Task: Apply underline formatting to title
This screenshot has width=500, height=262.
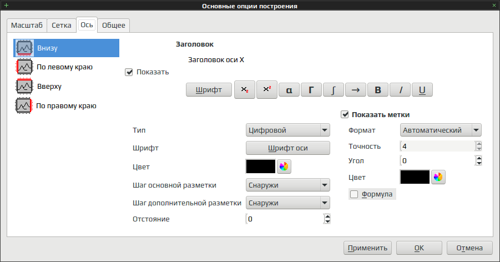Action: coord(422,90)
